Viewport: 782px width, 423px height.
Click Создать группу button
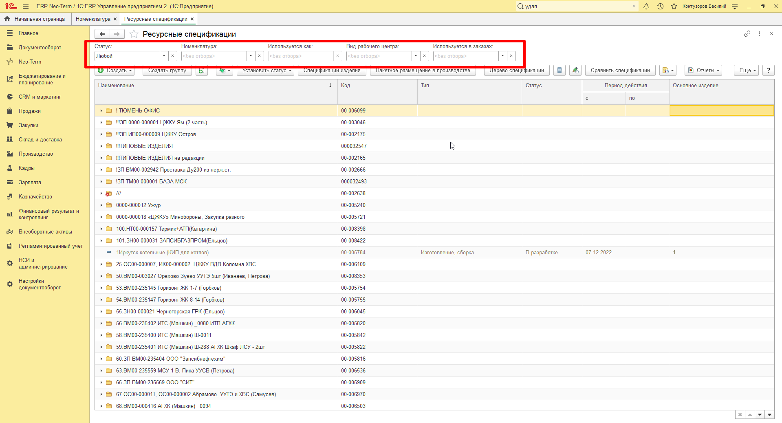(x=167, y=70)
